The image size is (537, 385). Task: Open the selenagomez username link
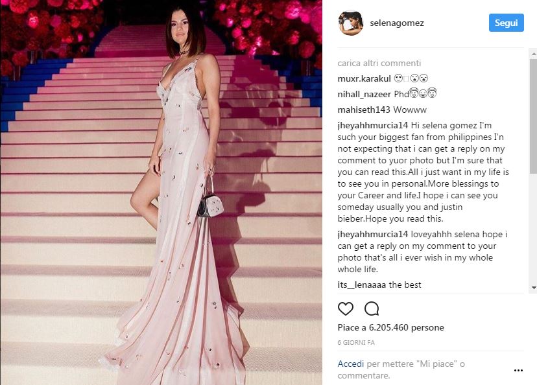click(397, 23)
